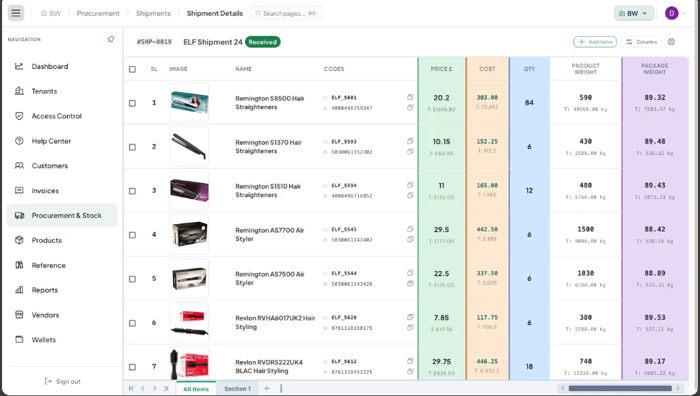The image size is (700, 396).
Task: Click the Reference books icon
Action: click(19, 265)
